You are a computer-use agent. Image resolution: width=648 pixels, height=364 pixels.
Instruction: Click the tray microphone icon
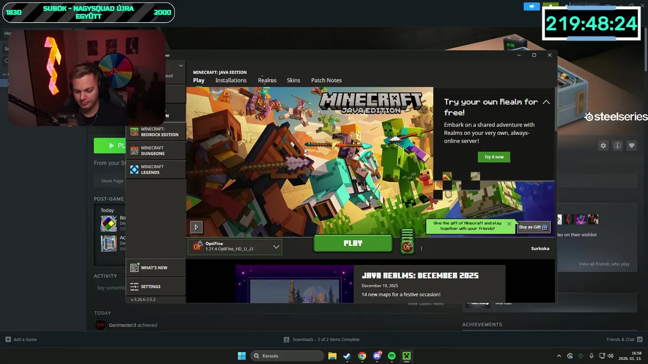tap(591, 356)
